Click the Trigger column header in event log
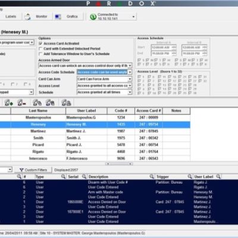This screenshot has height=238, width=238. tap(162, 177)
